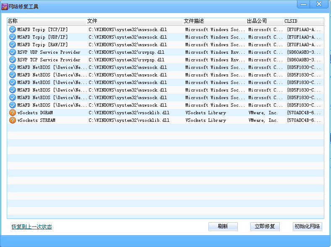Click the status icon of RSVP TCP Service Provider

(x=13, y=60)
